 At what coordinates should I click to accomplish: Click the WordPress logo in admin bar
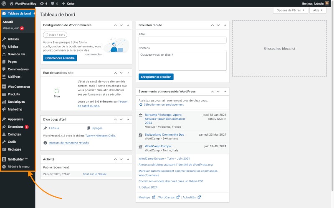(4, 3)
